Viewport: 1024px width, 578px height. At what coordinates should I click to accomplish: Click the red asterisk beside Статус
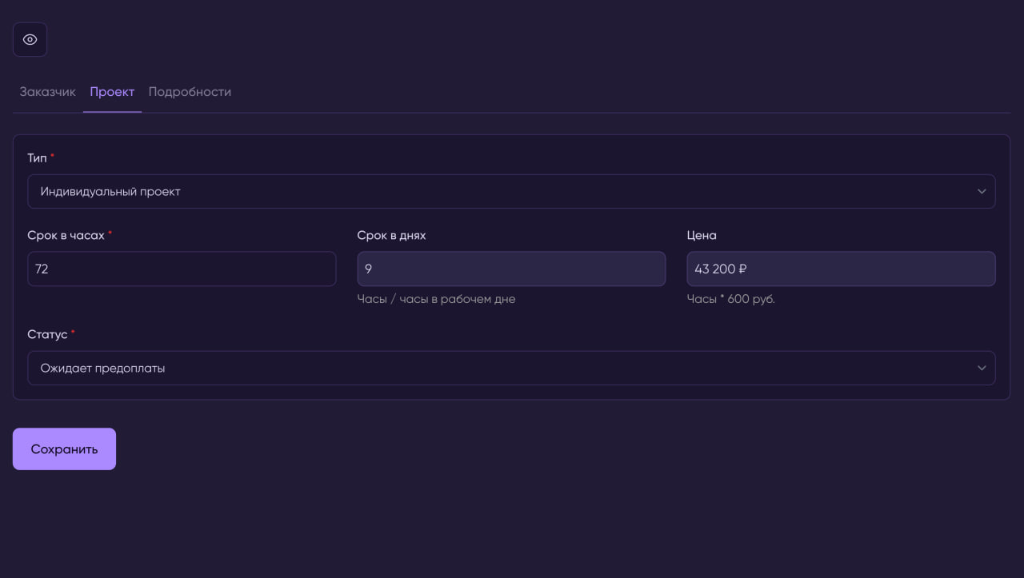73,332
